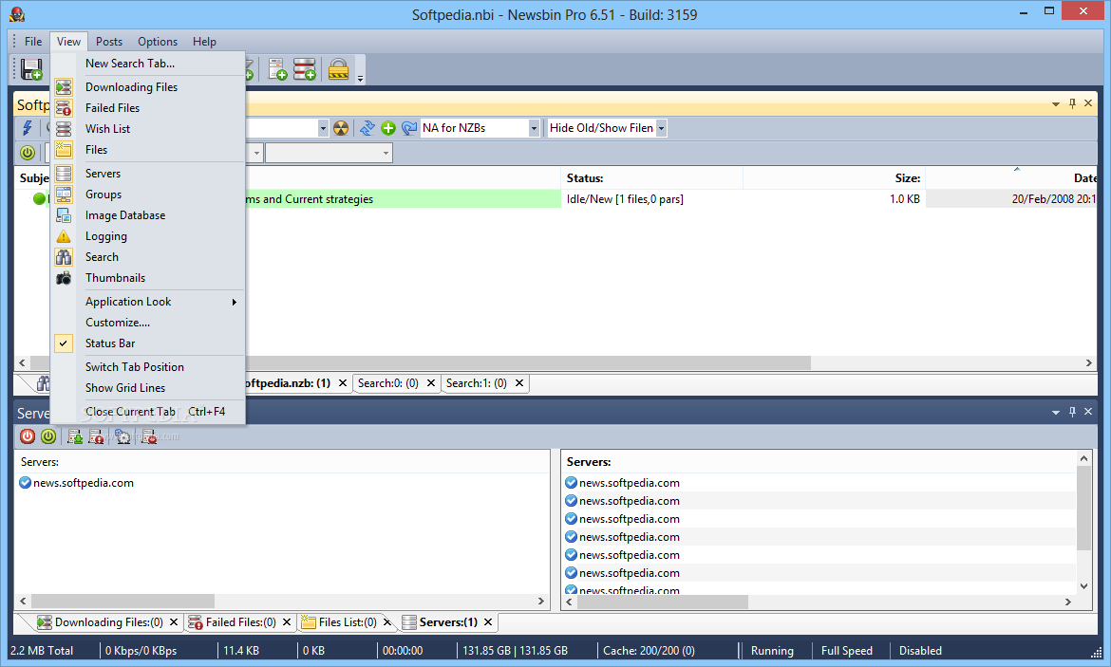Click the add server toolbar icon
1111x667 pixels.
click(x=277, y=69)
